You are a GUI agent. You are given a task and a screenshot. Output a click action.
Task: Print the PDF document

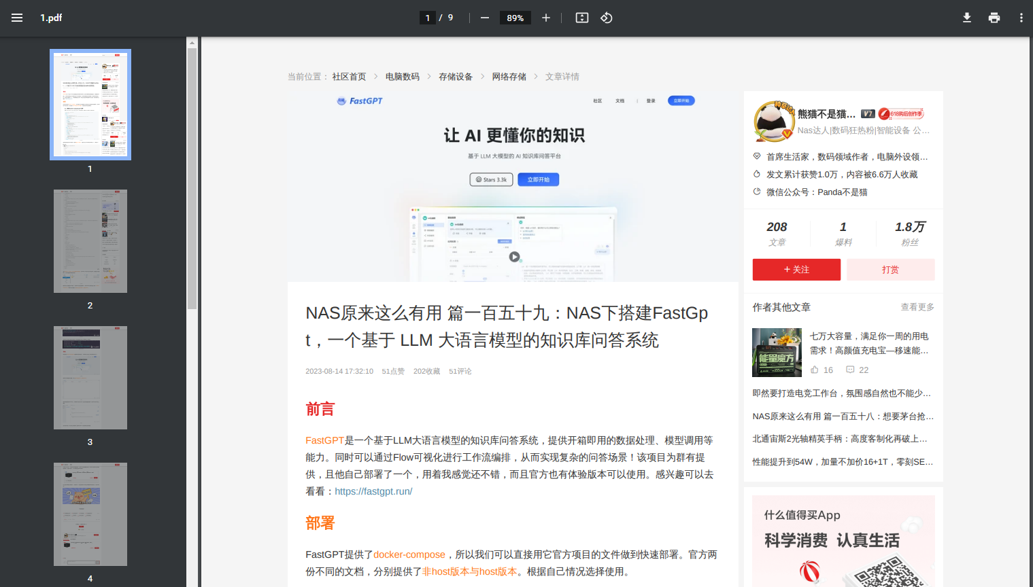pos(994,18)
